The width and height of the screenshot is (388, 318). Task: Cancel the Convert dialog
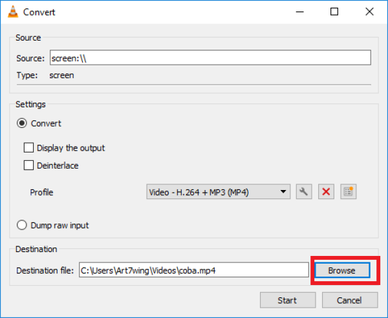(x=349, y=300)
